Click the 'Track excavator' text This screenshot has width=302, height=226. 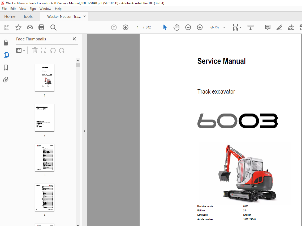click(x=216, y=91)
